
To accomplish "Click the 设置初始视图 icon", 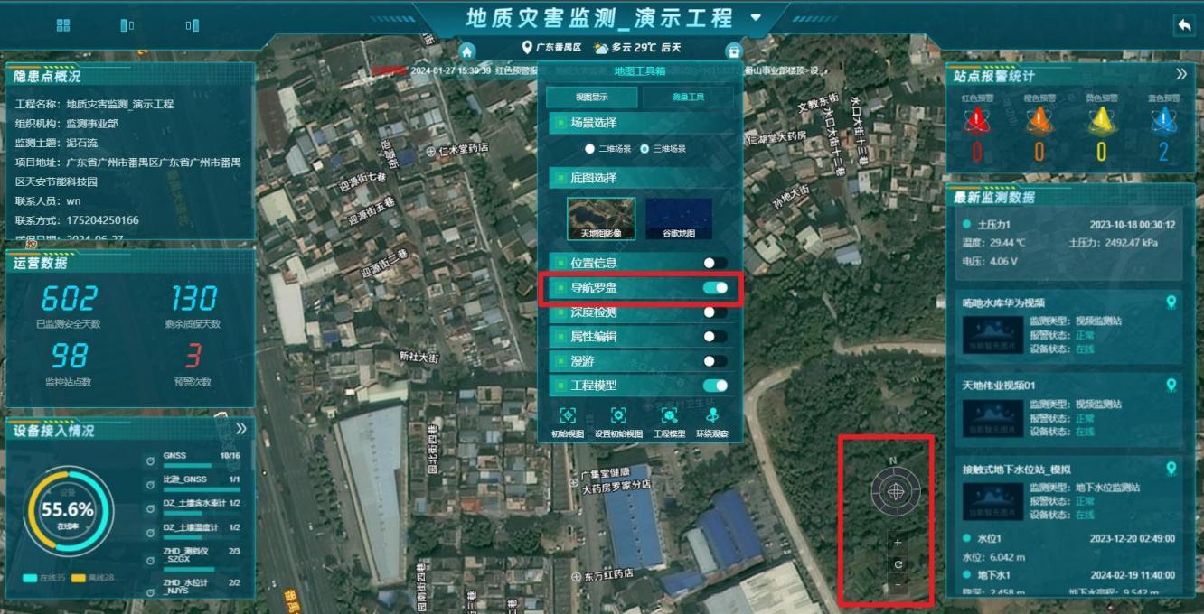I will click(x=618, y=415).
